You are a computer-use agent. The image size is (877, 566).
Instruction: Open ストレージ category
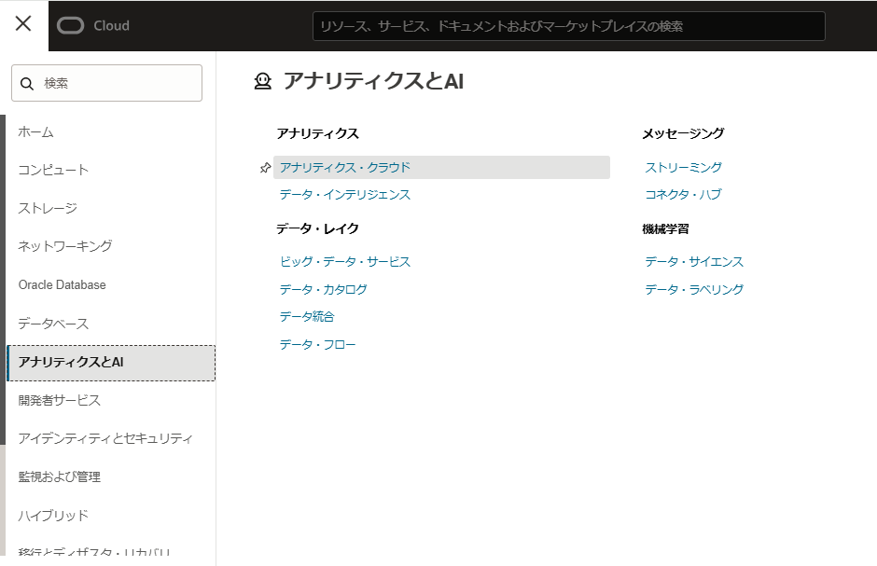click(x=48, y=209)
